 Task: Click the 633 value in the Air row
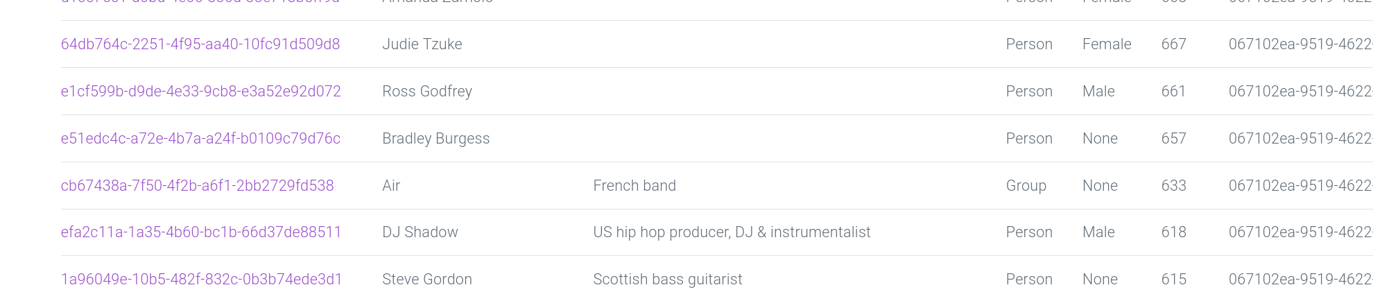tap(1174, 186)
